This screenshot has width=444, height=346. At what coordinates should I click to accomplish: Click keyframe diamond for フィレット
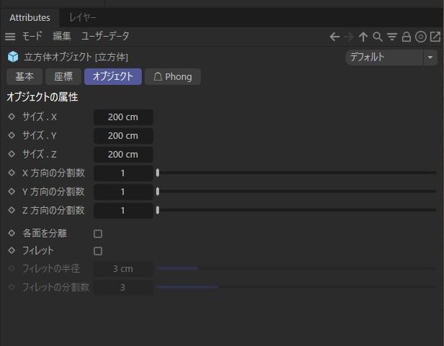coord(12,250)
